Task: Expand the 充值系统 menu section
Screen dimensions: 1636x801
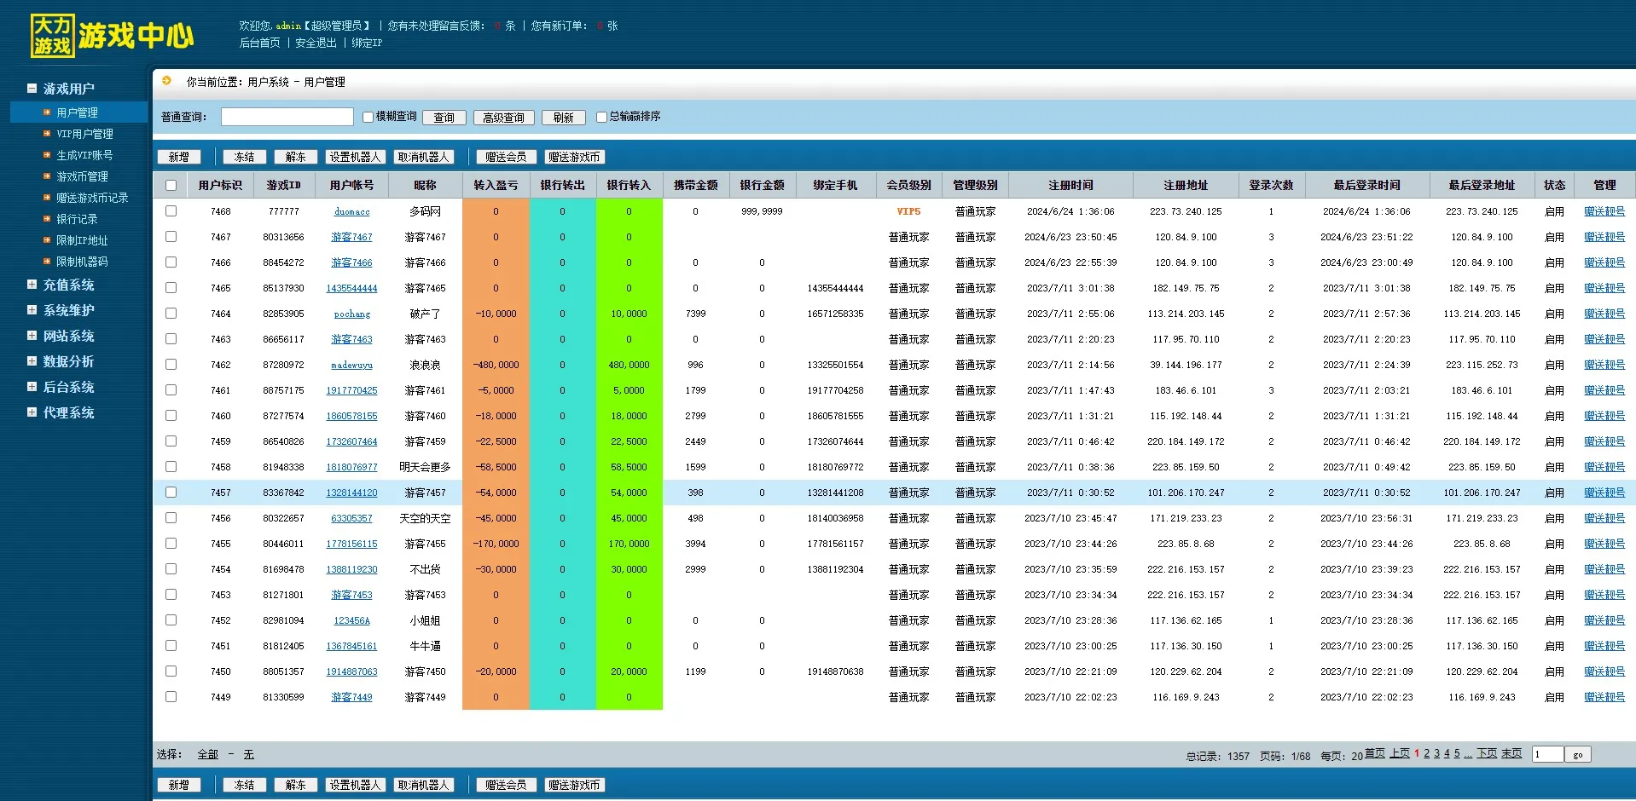Action: pos(32,285)
